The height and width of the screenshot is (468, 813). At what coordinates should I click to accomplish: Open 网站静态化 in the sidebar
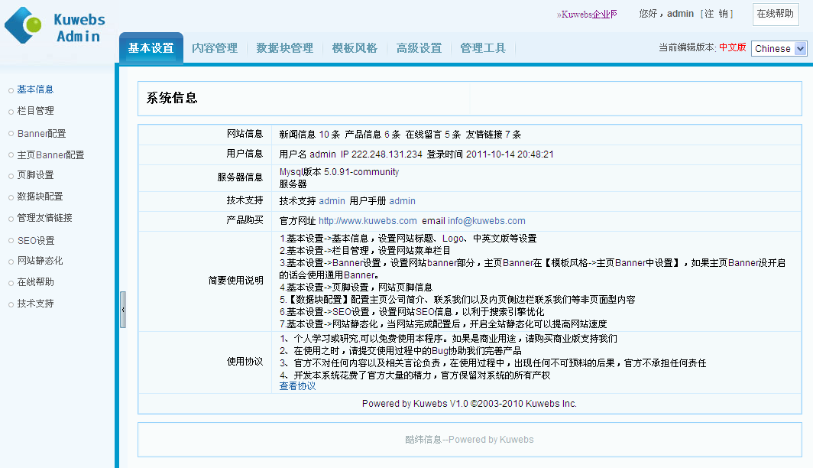pos(40,261)
